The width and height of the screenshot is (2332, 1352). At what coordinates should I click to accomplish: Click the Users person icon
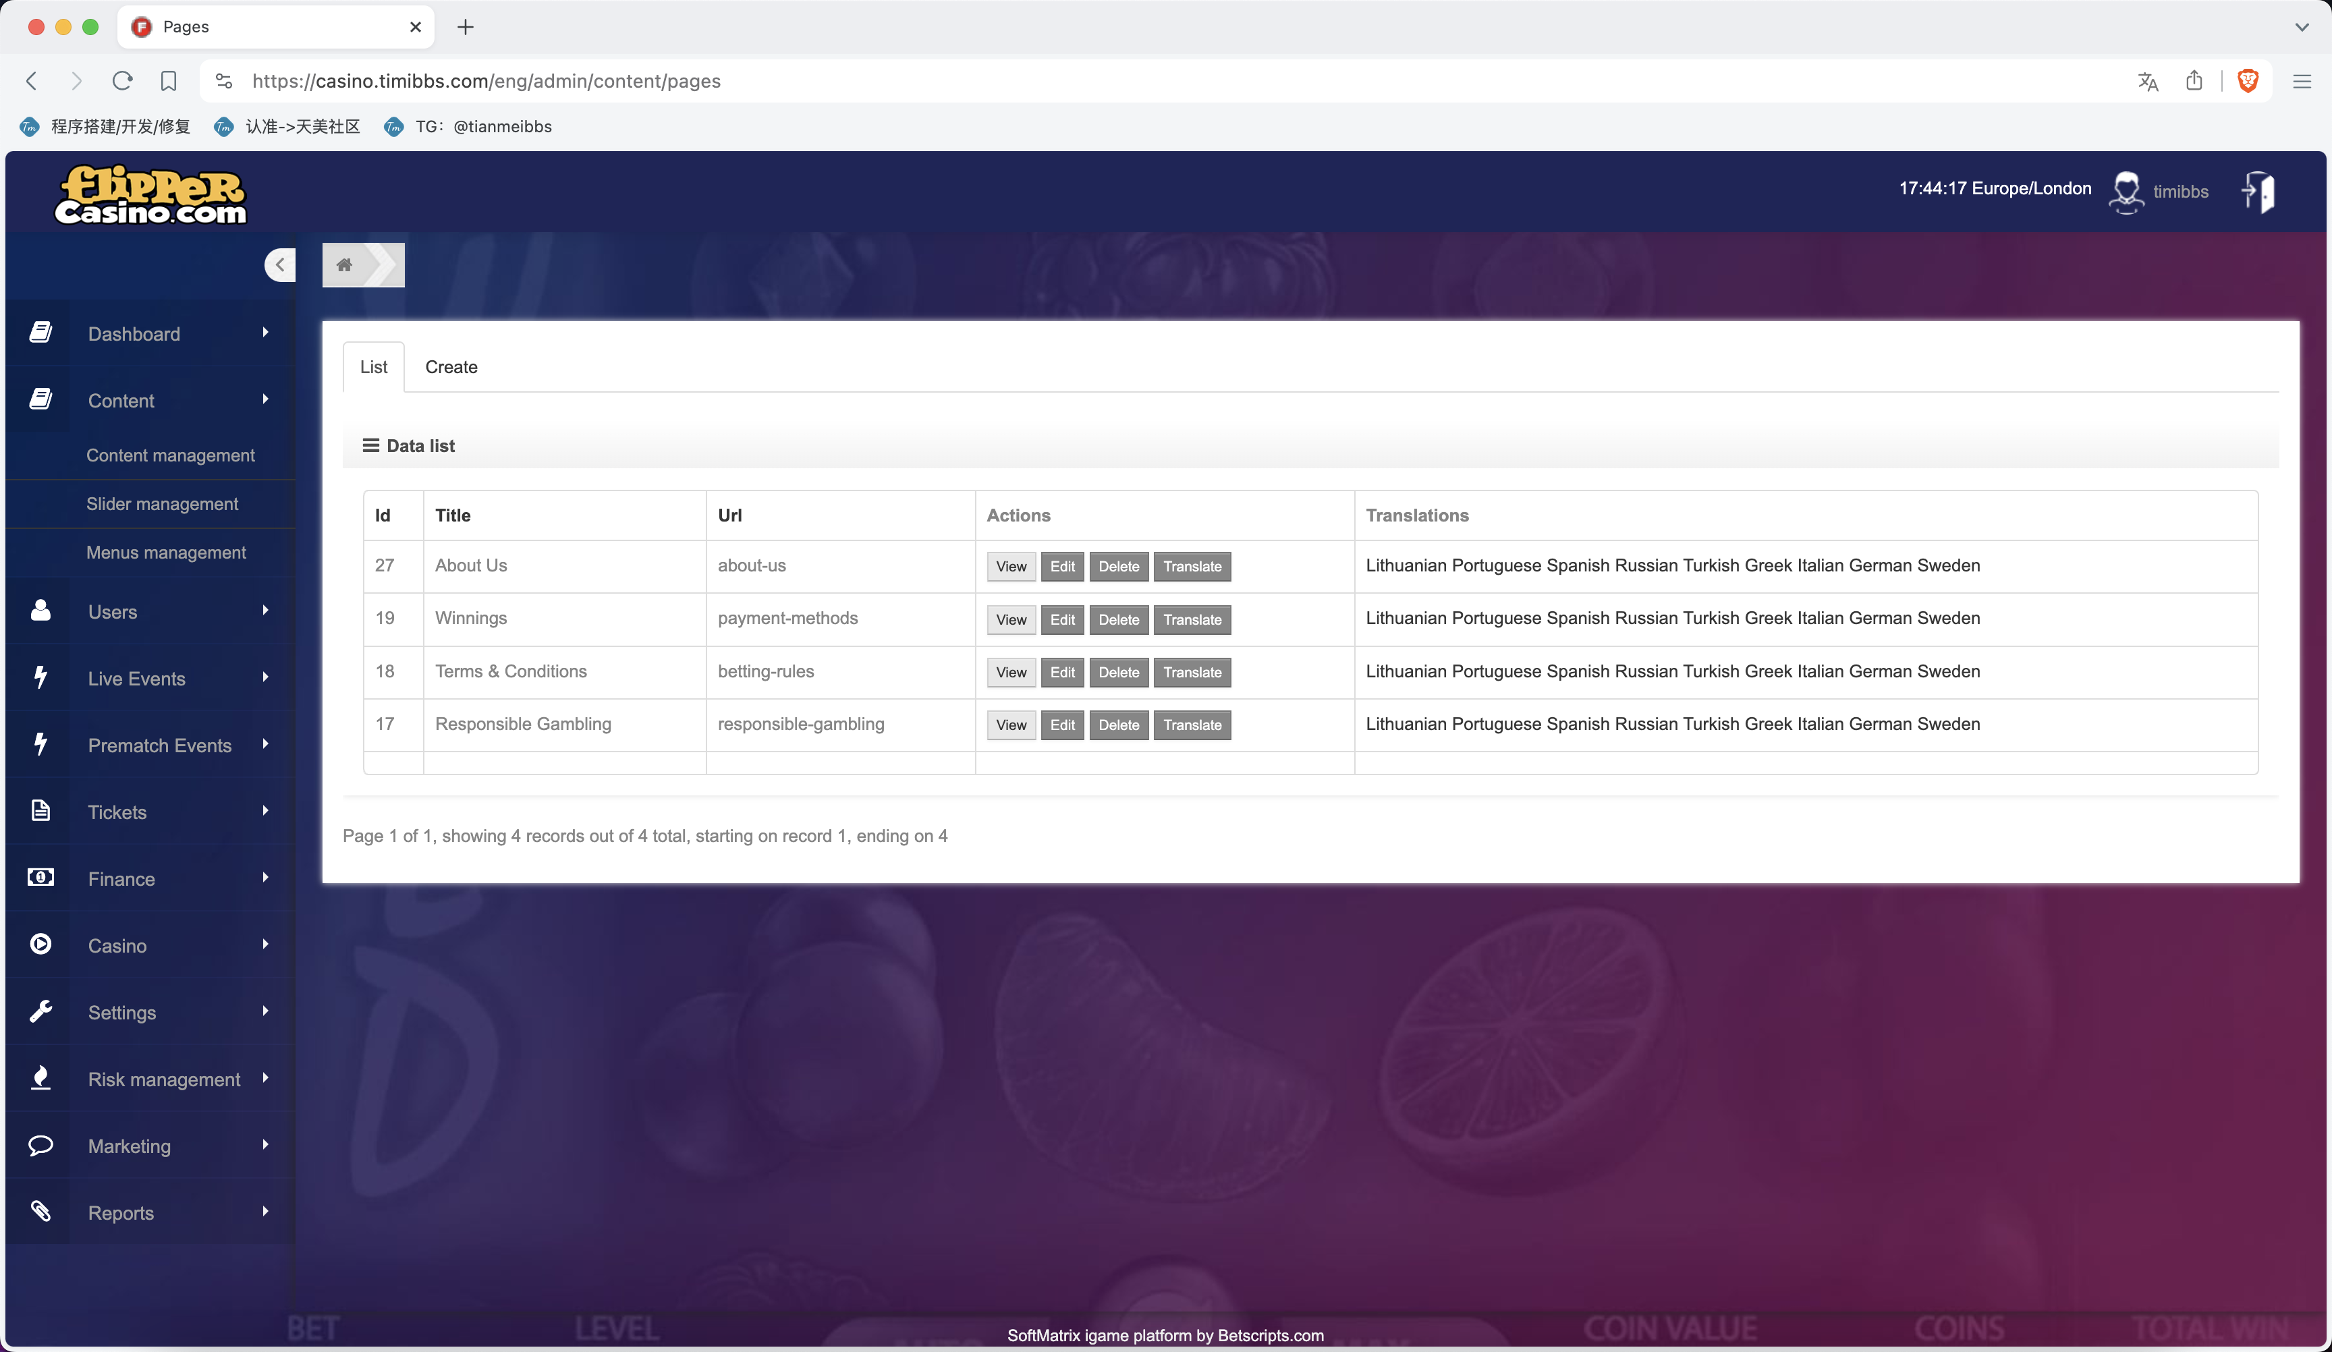coord(40,610)
